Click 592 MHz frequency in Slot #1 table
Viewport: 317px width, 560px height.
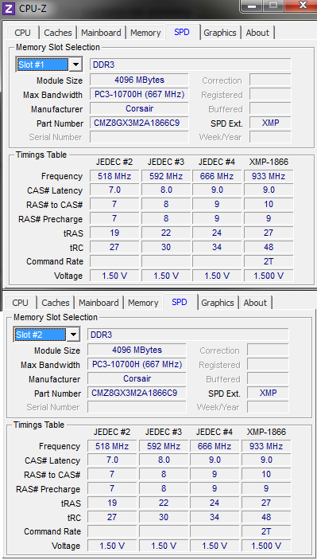[166, 176]
